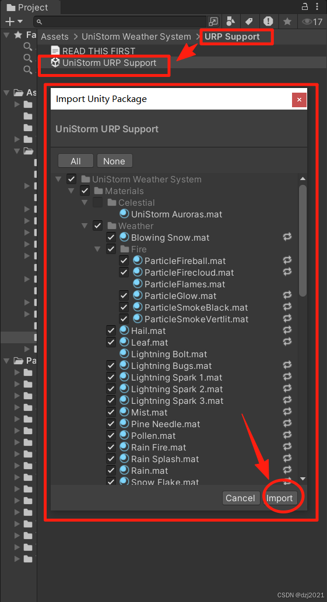The image size is (327, 602).
Task: Click the None selection button
Action: click(x=114, y=161)
